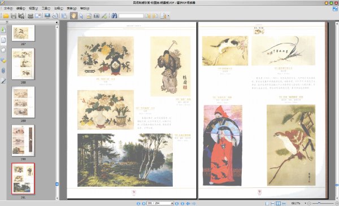Open the 视图 (View) menu
Viewport: 339px width, 206px height.
pyautogui.click(x=33, y=8)
